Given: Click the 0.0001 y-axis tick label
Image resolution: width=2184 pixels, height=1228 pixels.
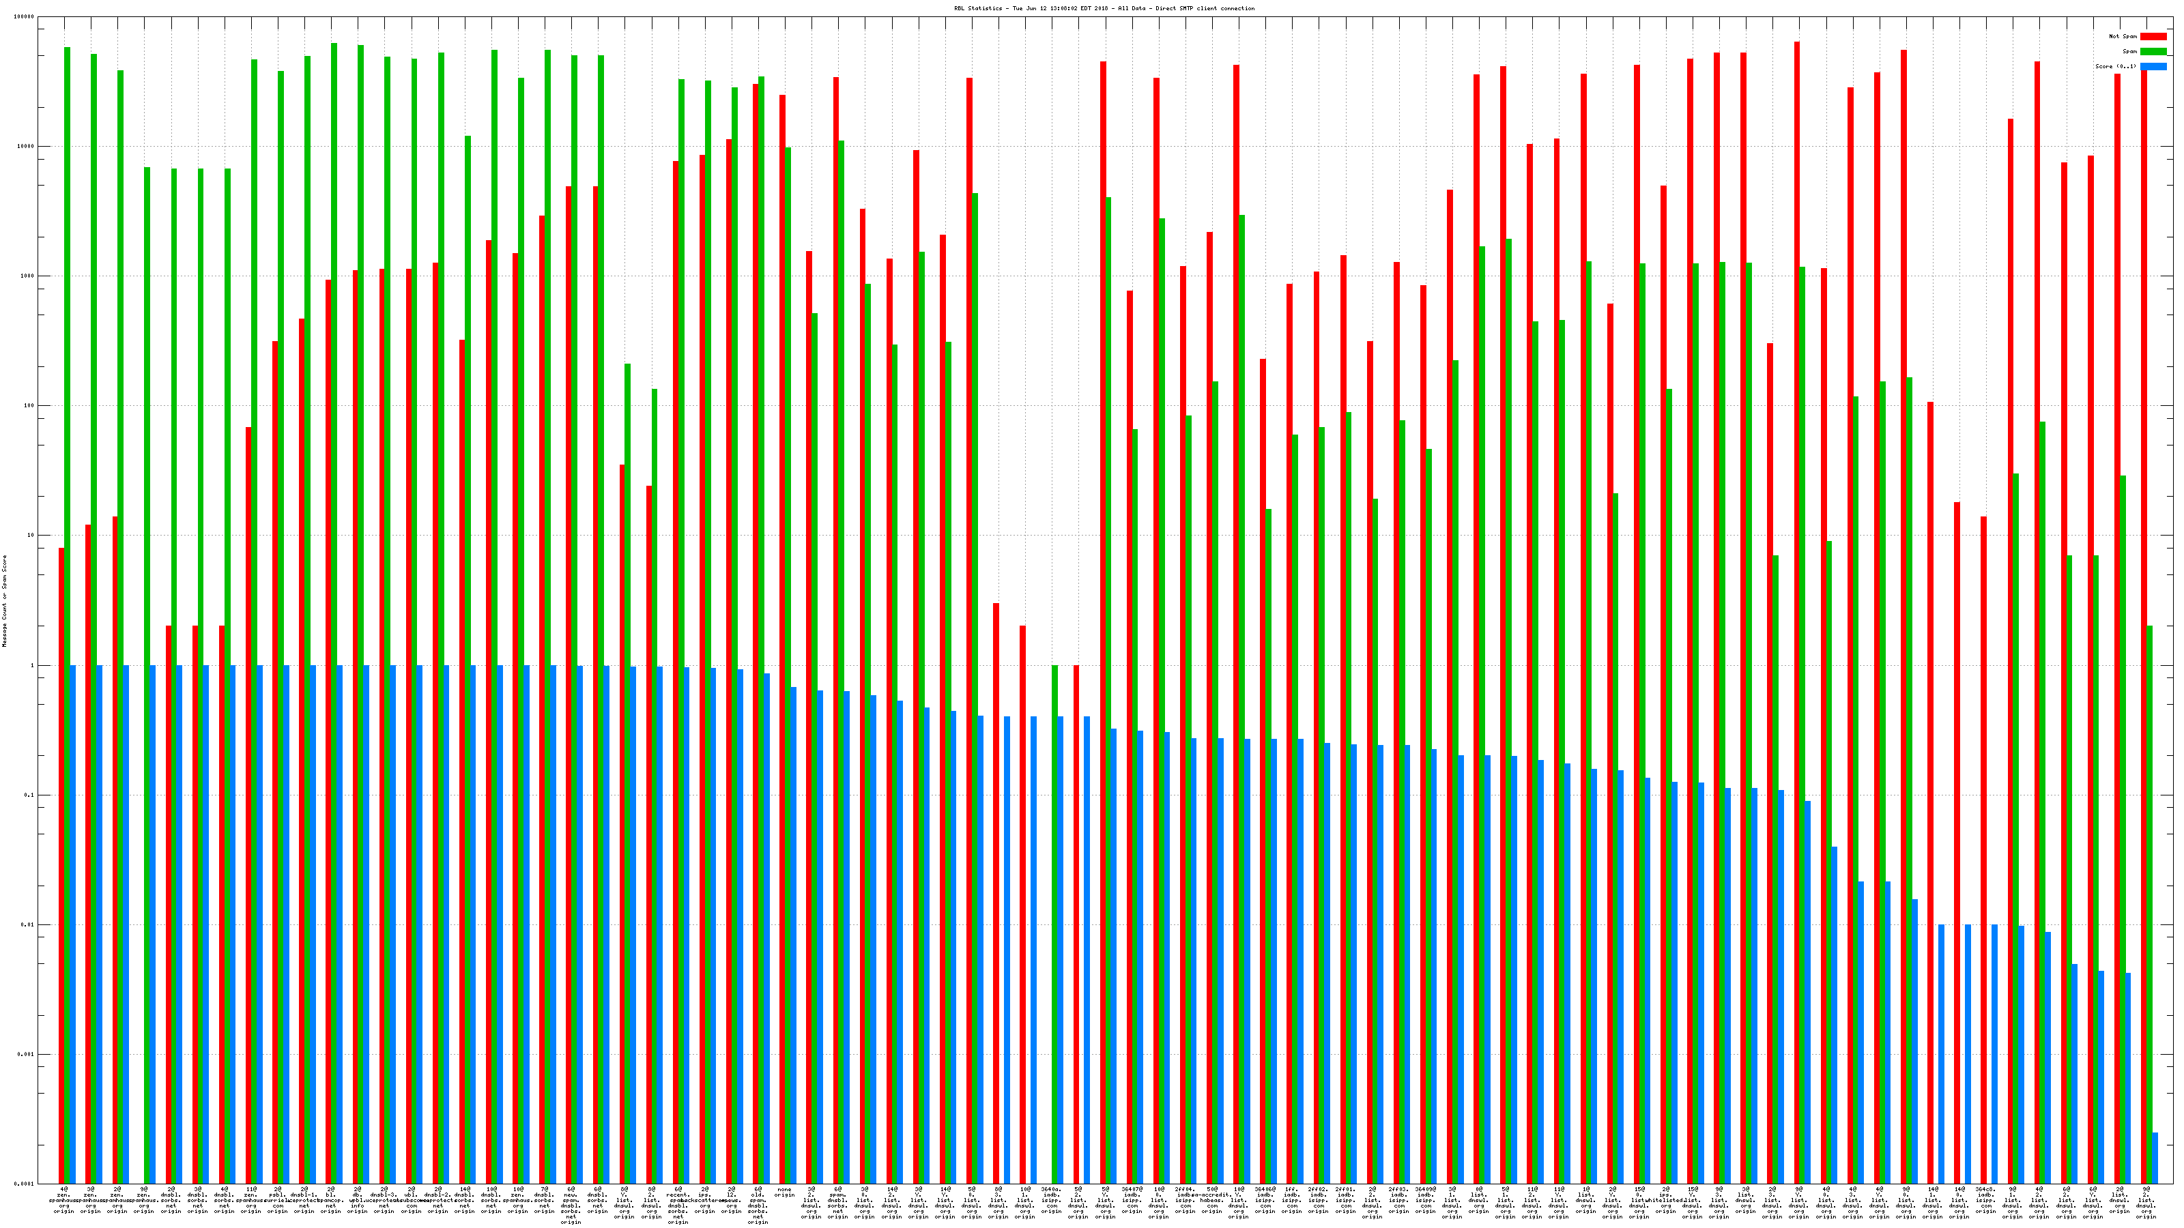Looking at the screenshot, I should coord(25,1184).
